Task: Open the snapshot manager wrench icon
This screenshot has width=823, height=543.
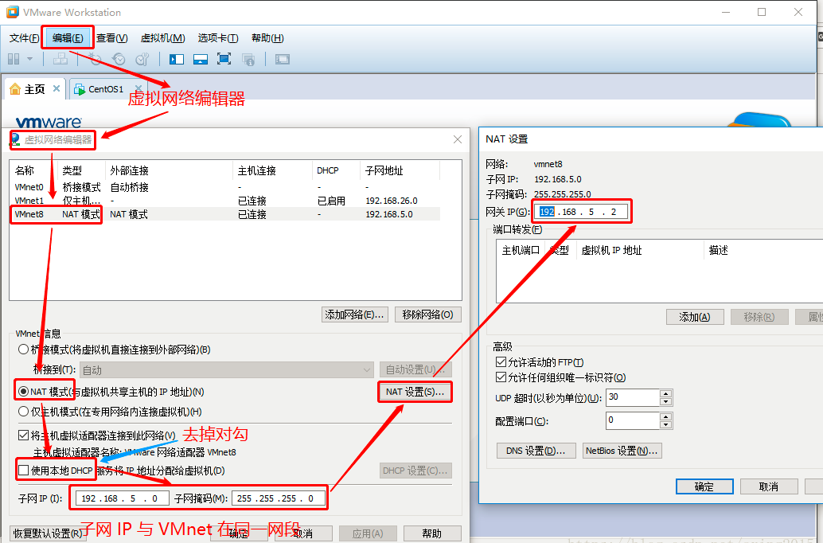Action: tap(142, 59)
